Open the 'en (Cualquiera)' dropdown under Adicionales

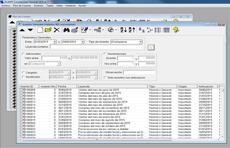pyautogui.click(x=59, y=64)
